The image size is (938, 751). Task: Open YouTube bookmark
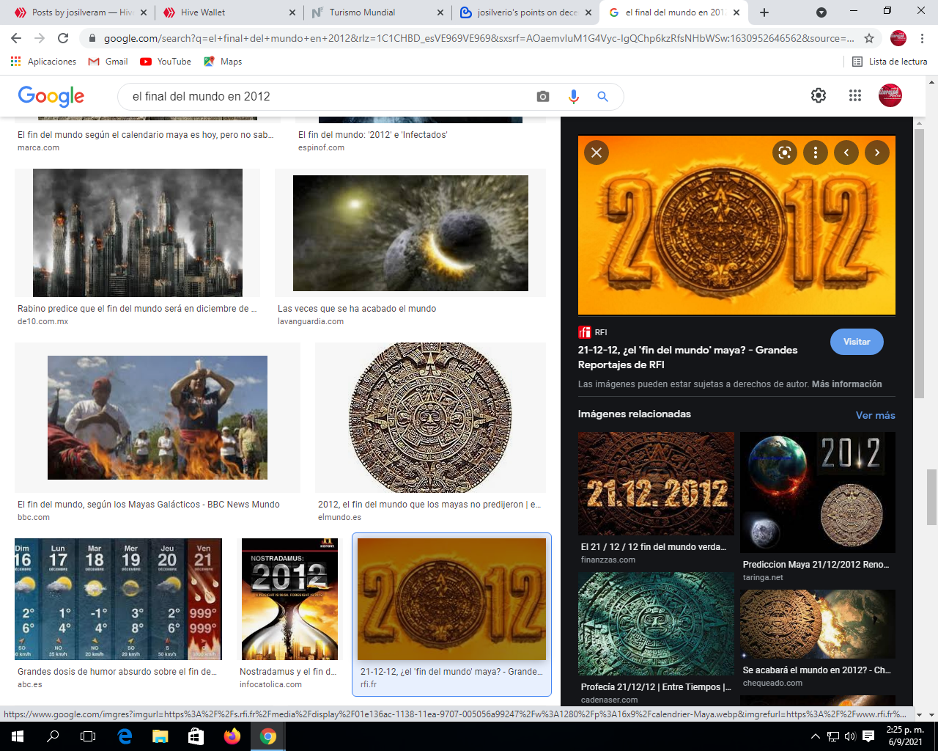[x=166, y=62]
